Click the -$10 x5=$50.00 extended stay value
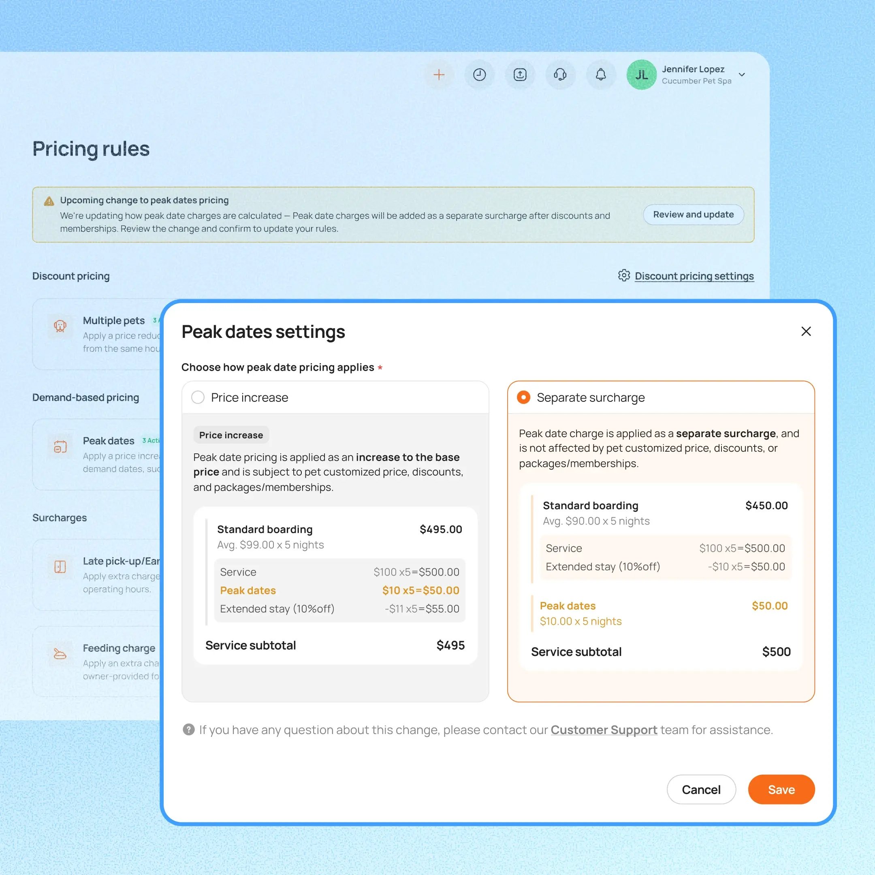 point(746,566)
